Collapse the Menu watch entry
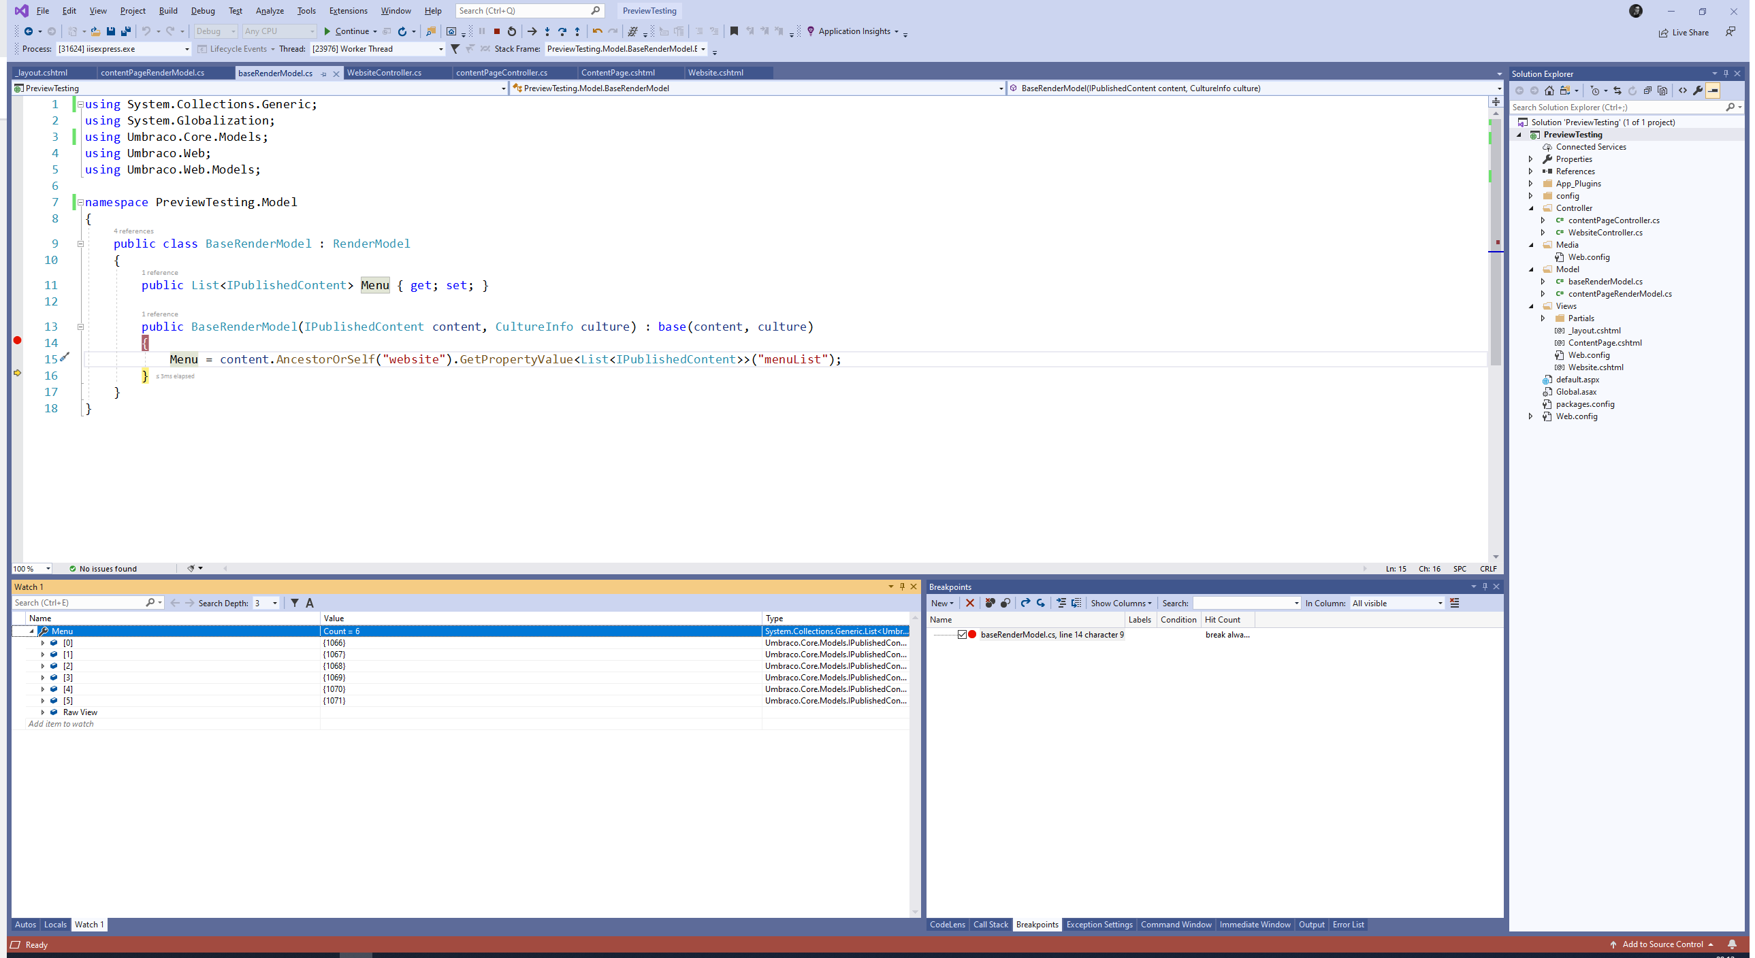This screenshot has width=1755, height=958. click(x=31, y=631)
